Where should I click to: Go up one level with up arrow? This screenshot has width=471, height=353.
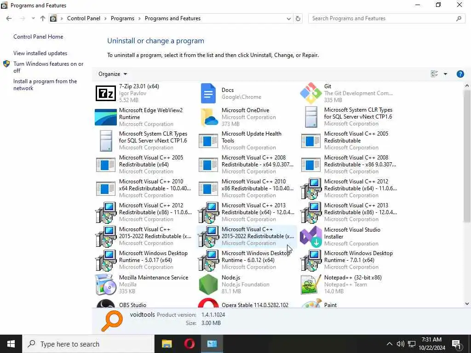tap(43, 18)
